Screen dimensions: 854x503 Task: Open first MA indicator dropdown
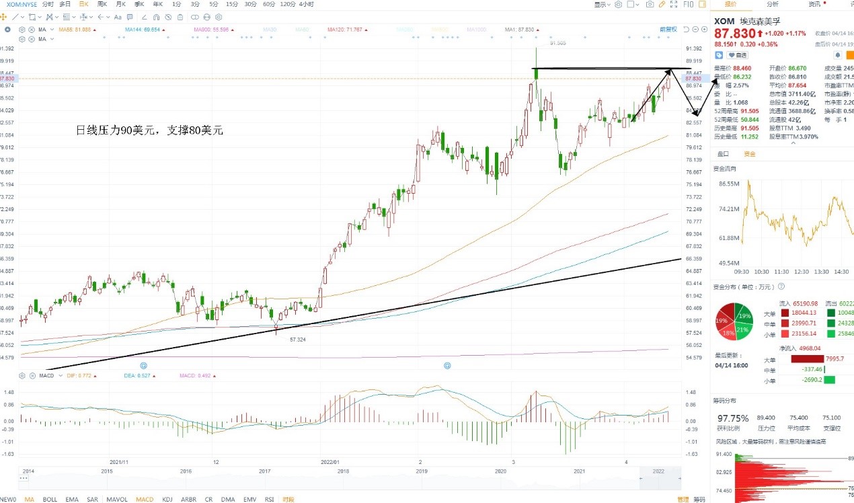(x=52, y=30)
